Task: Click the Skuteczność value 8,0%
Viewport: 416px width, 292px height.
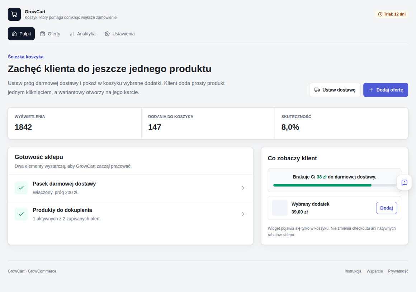Action: tap(290, 127)
